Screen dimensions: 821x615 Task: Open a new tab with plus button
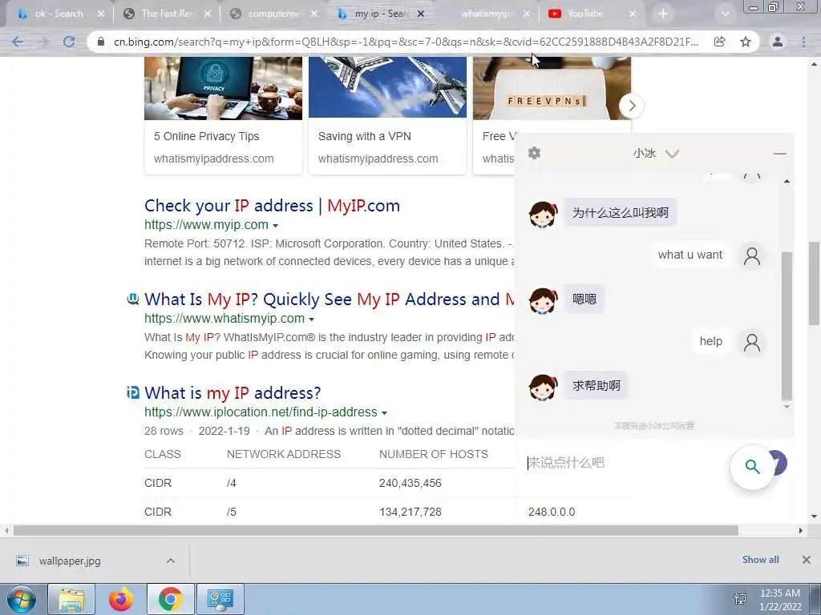click(663, 14)
